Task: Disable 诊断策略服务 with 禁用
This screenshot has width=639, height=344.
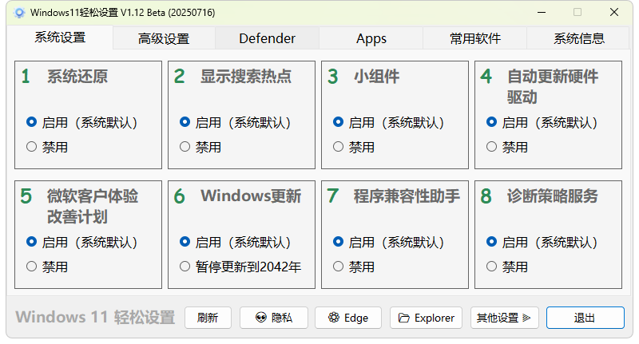Action: tap(507, 267)
